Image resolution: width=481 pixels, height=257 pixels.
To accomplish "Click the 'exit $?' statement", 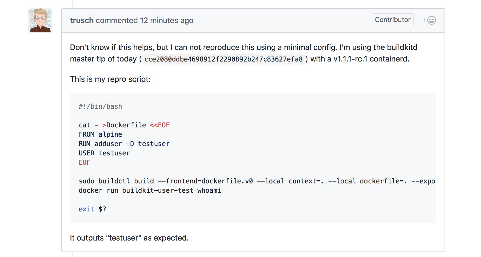I will (x=92, y=209).
